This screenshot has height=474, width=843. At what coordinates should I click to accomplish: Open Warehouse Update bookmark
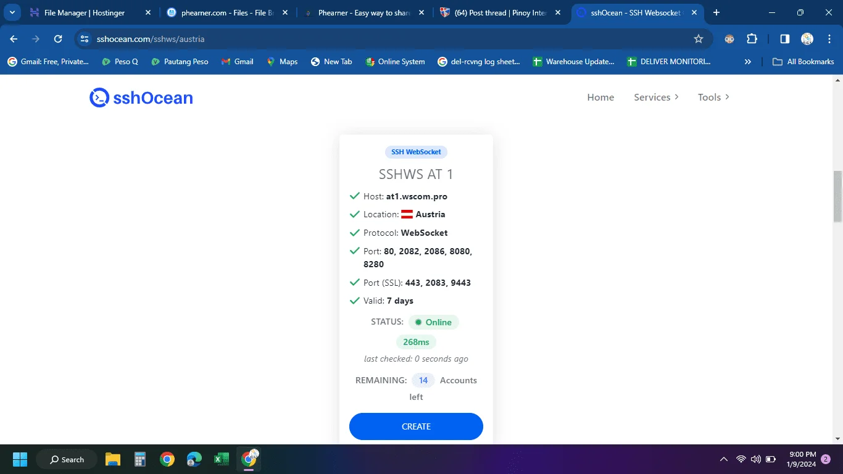(x=574, y=62)
